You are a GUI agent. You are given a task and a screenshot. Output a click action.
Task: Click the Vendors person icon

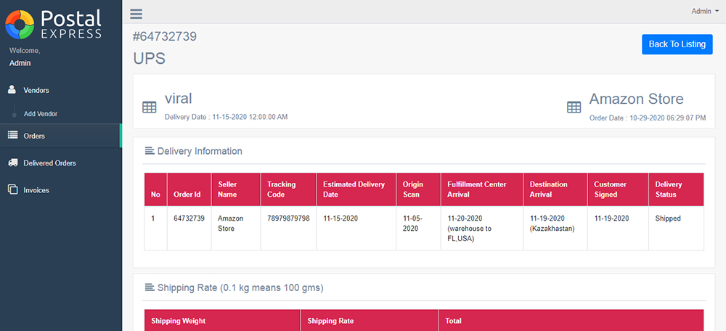(12, 90)
